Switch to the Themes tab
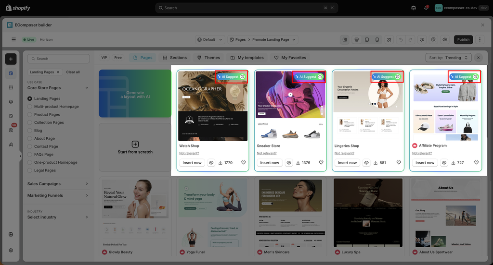The height and width of the screenshot is (265, 493). [x=209, y=58]
